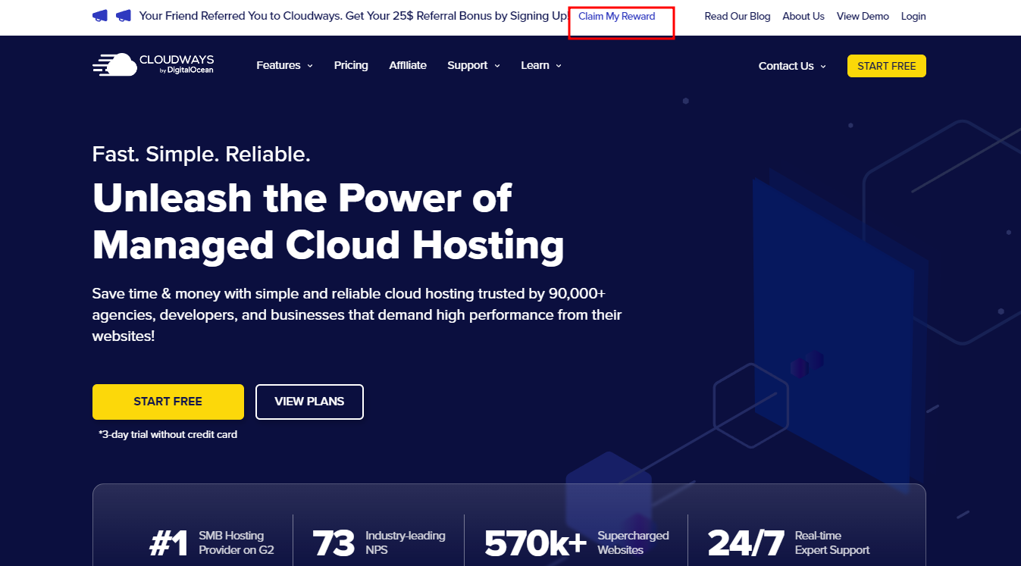This screenshot has width=1021, height=566.
Task: Select View Demo in top bar
Action: point(863,16)
